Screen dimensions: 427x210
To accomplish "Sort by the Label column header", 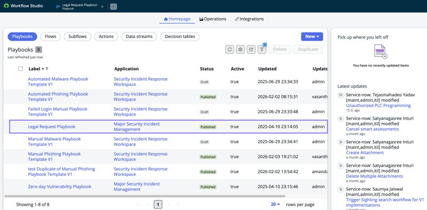I will 34,69.
